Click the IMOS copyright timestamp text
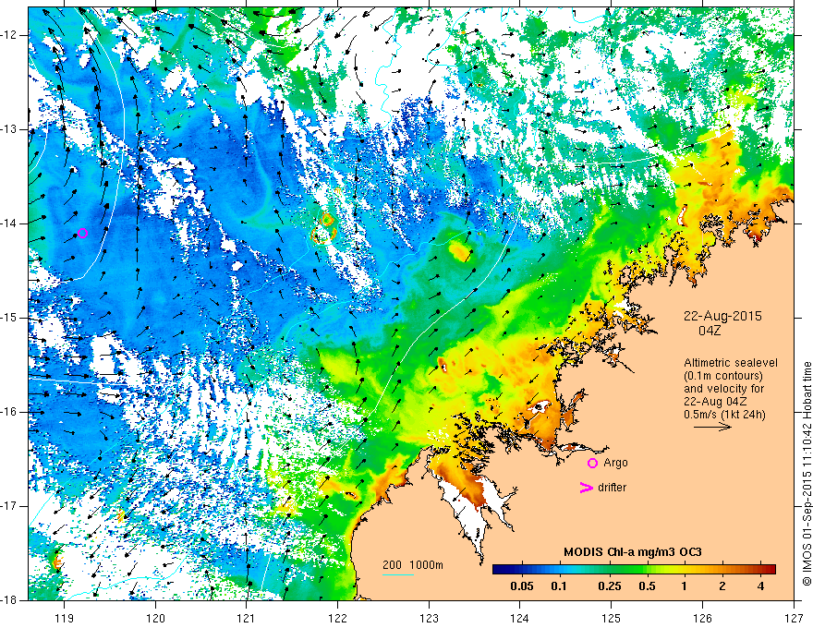 click(807, 474)
